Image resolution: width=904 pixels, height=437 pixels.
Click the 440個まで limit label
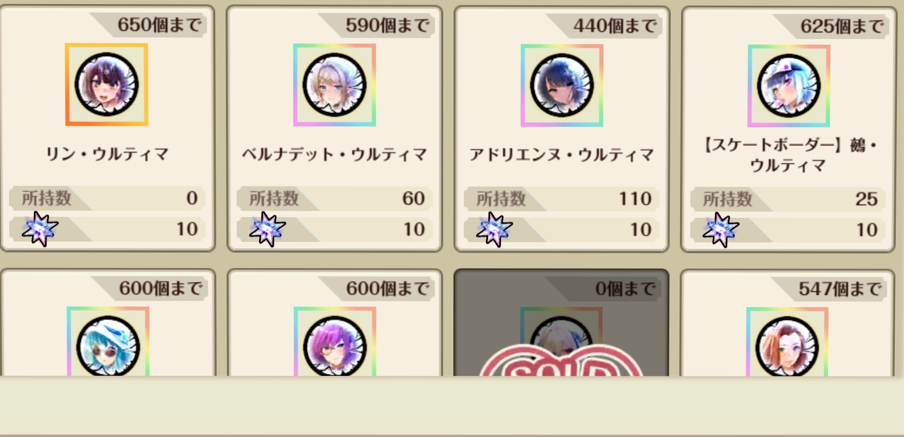click(x=615, y=26)
